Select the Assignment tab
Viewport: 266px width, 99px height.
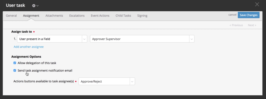pos(31,16)
